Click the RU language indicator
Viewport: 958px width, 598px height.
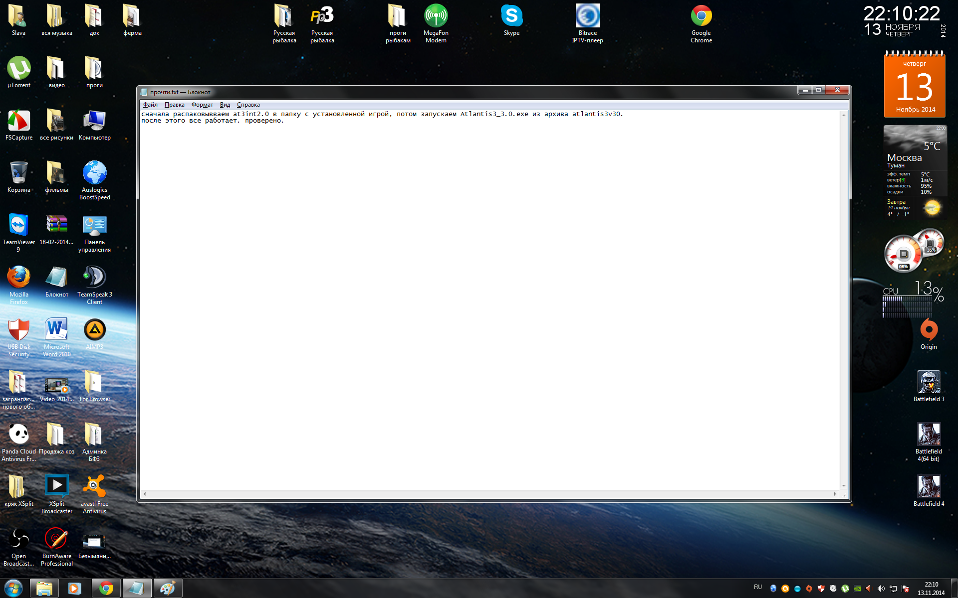click(x=758, y=587)
